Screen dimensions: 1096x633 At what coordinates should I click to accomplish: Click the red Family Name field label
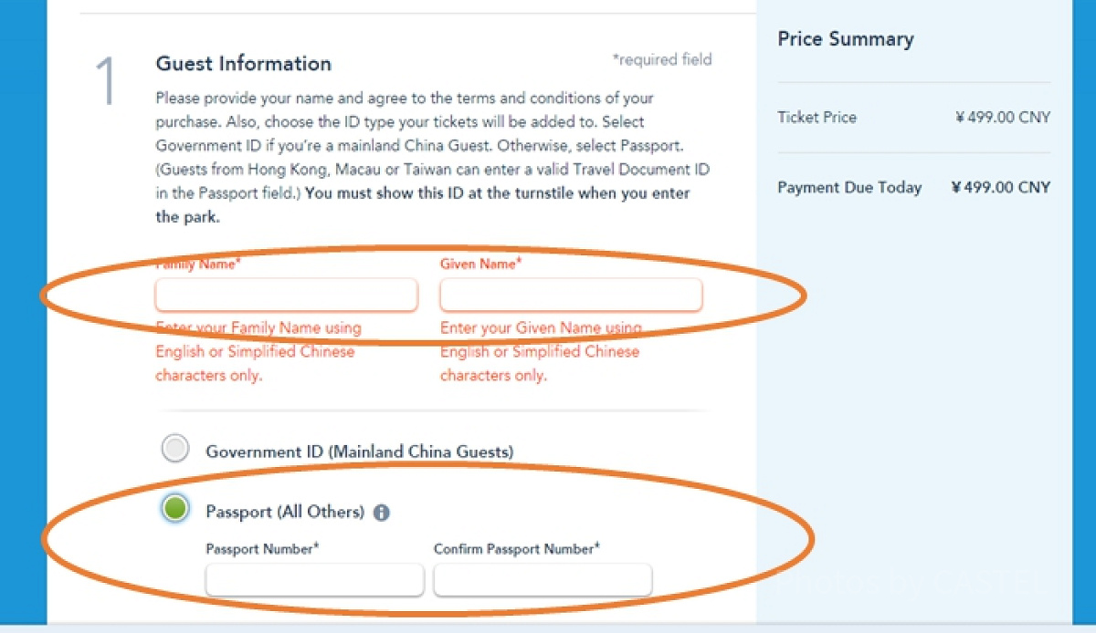[x=198, y=264]
